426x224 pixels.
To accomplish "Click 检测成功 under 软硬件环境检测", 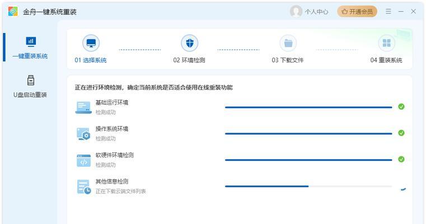I will (105, 165).
